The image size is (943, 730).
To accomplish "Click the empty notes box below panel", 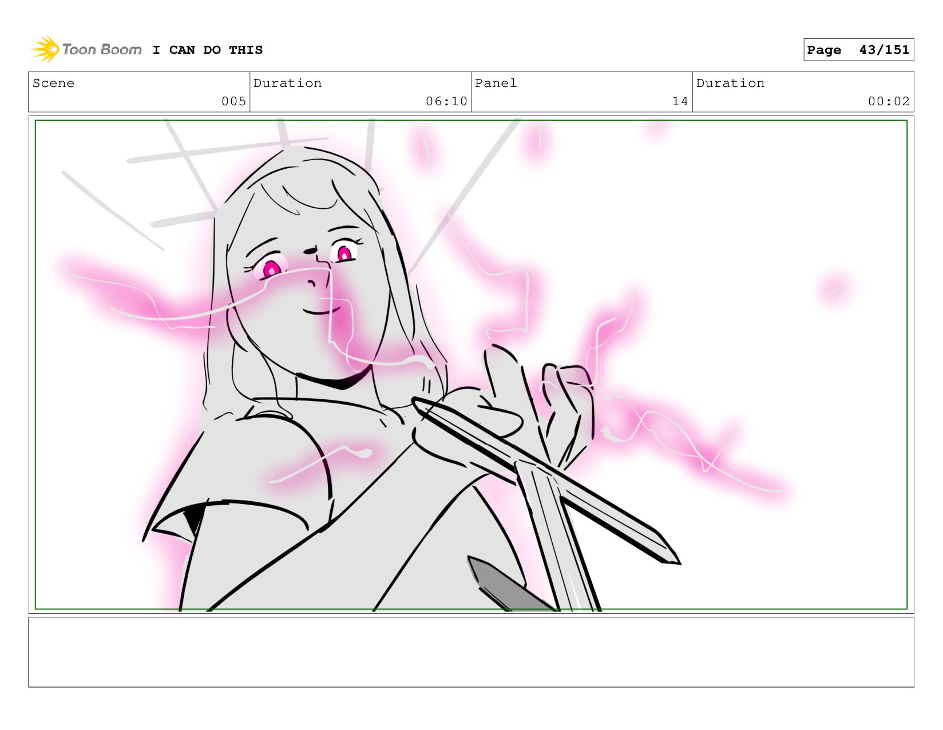I will pyautogui.click(x=471, y=652).
